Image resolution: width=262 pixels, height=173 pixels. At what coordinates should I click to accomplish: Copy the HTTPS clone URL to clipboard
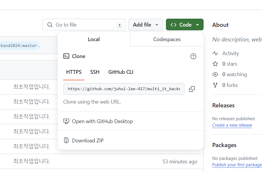(x=192, y=89)
